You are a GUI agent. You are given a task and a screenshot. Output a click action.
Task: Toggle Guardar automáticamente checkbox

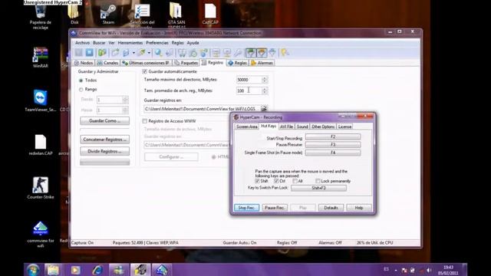coord(145,71)
